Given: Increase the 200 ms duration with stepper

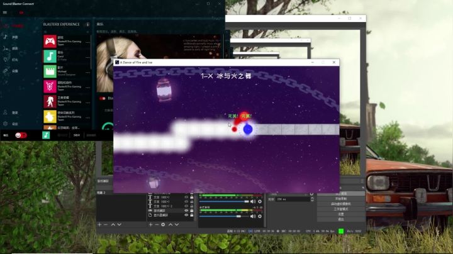Looking at the screenshot, I should (x=312, y=198).
